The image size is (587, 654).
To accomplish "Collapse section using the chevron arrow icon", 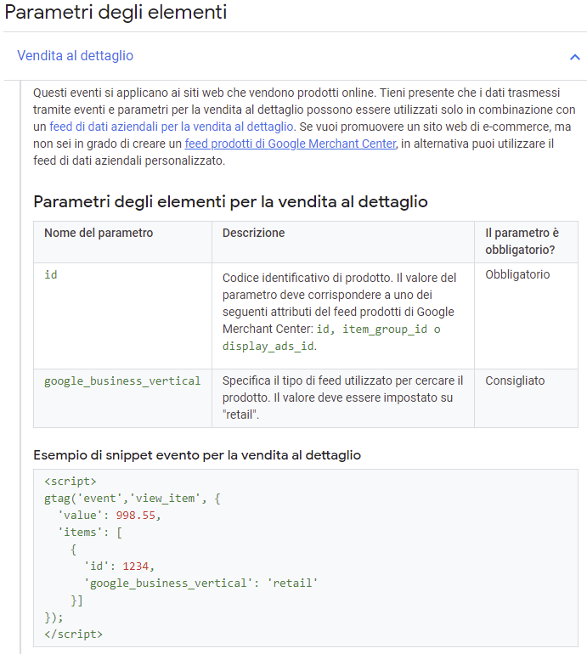I will (574, 57).
